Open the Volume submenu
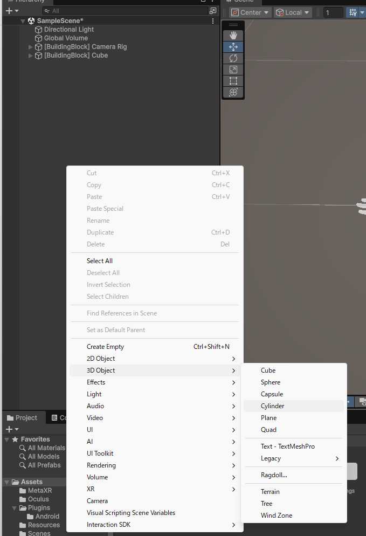Image resolution: width=366 pixels, height=536 pixels. coord(155,477)
